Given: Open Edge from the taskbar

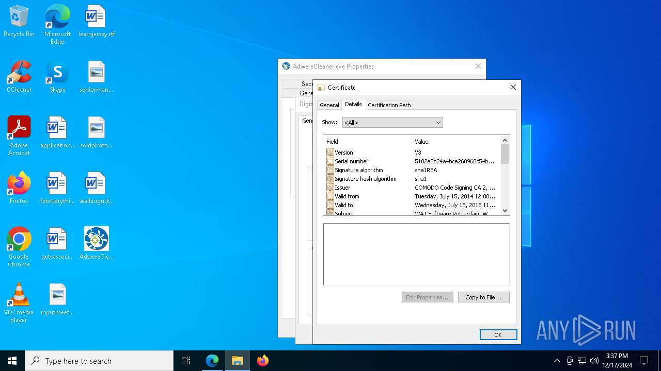Looking at the screenshot, I should tap(212, 361).
